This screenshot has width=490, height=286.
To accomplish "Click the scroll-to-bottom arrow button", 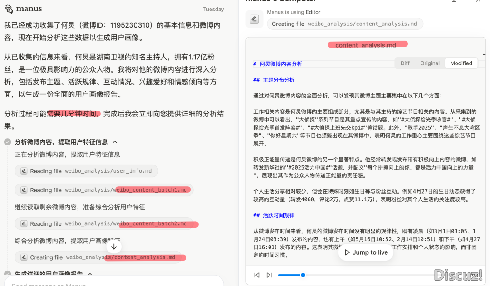I will click(x=114, y=247).
